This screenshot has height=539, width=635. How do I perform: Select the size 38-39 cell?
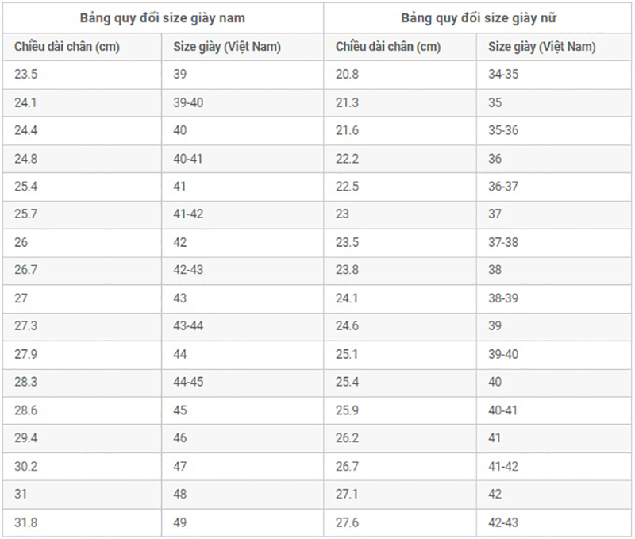503,298
